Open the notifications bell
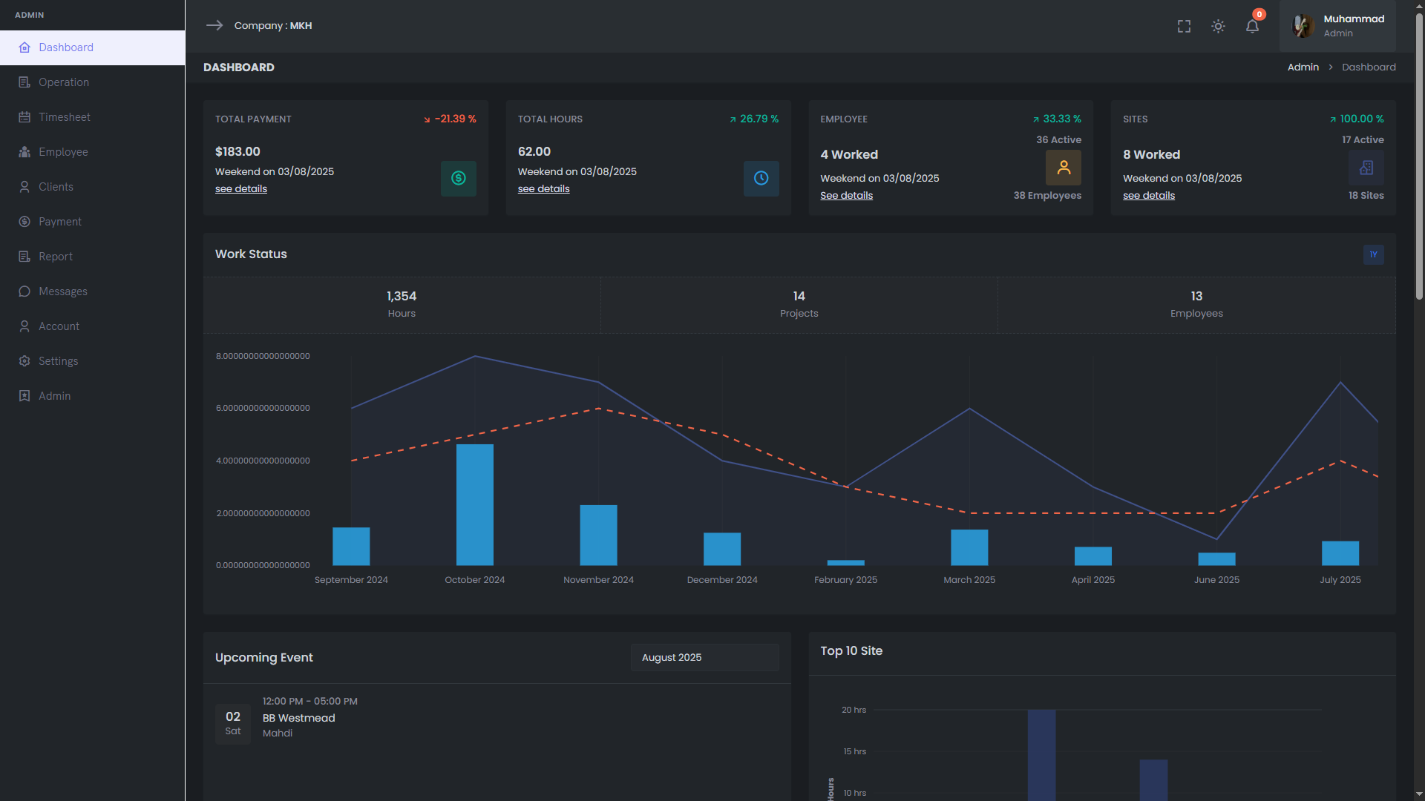Screen dimensions: 1425x801 (x=1252, y=27)
